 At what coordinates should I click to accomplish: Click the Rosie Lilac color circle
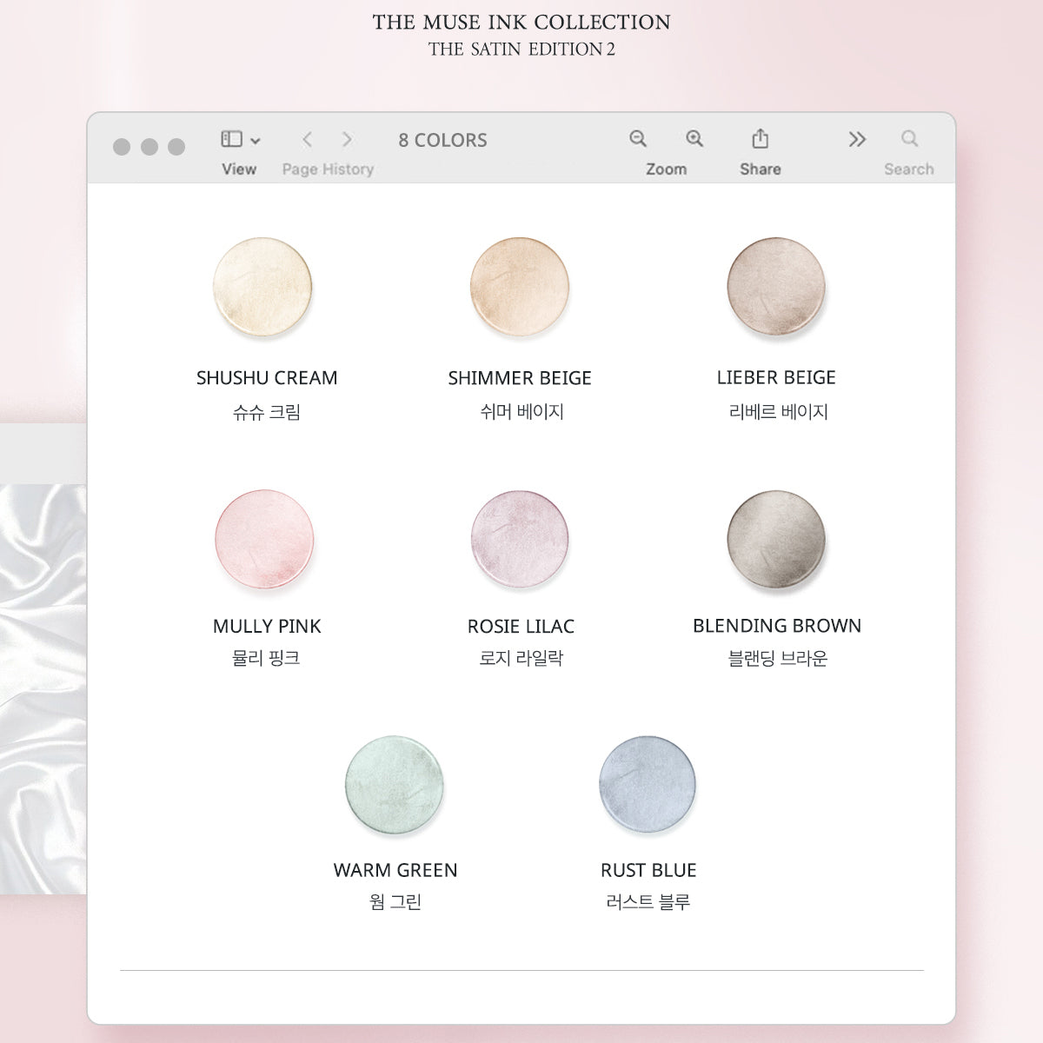point(520,538)
